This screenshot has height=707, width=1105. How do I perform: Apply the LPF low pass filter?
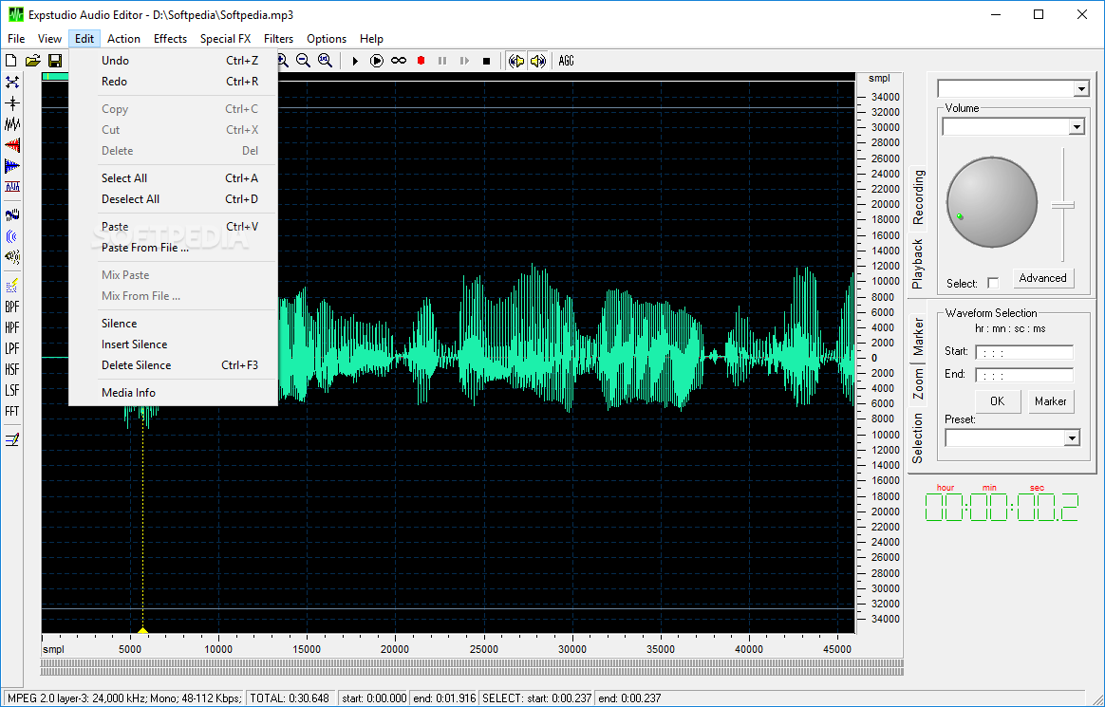coord(12,348)
